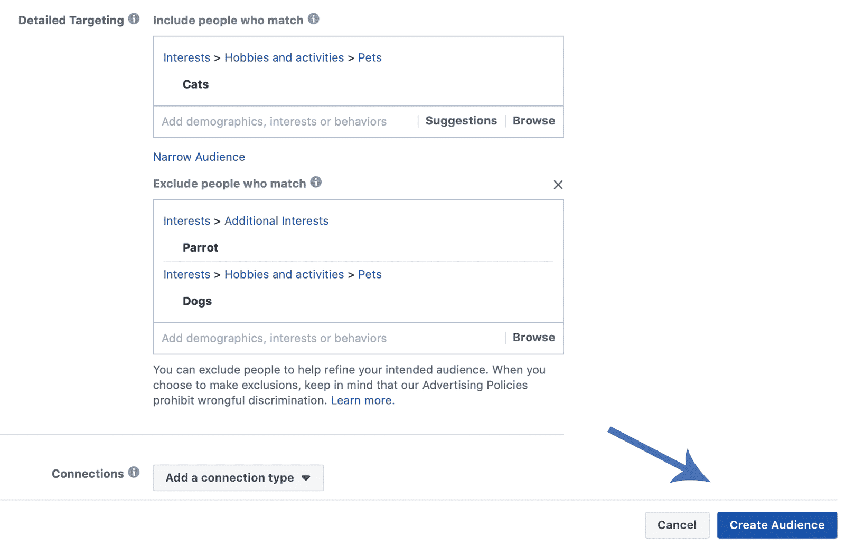
Task: Select the Dogs interest in exclude list
Action: pyautogui.click(x=197, y=301)
